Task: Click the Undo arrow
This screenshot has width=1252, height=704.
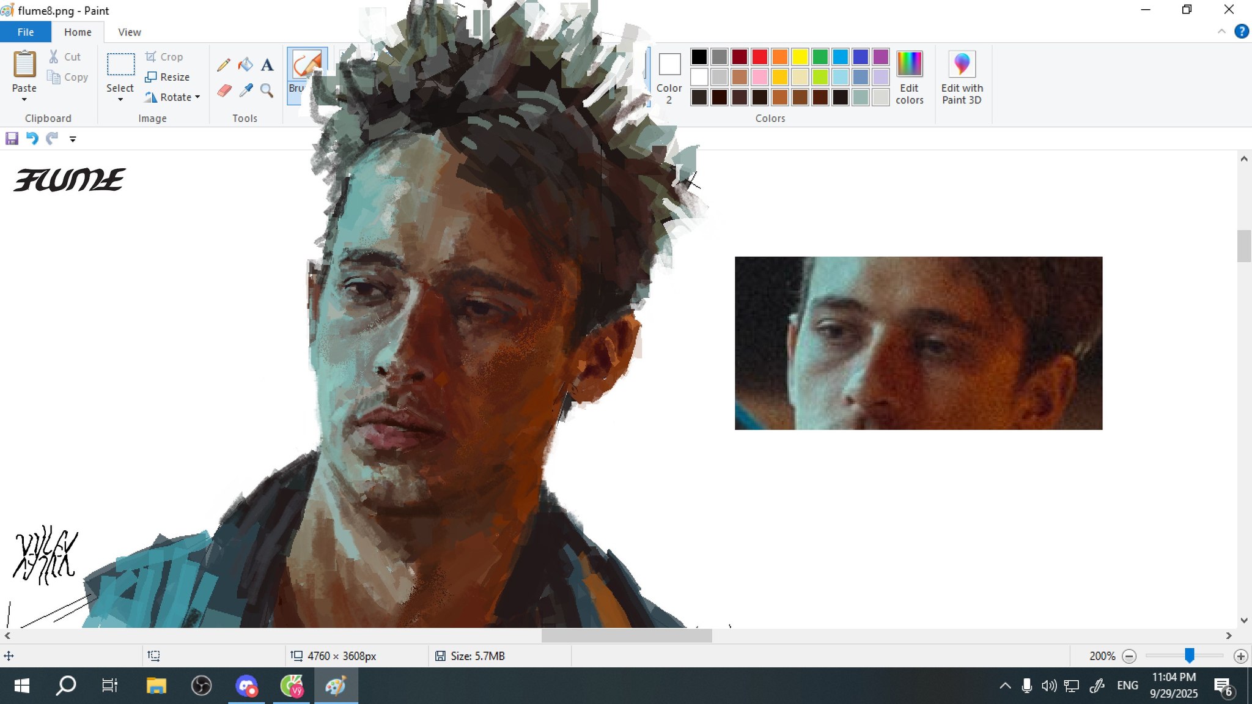Action: [32, 139]
